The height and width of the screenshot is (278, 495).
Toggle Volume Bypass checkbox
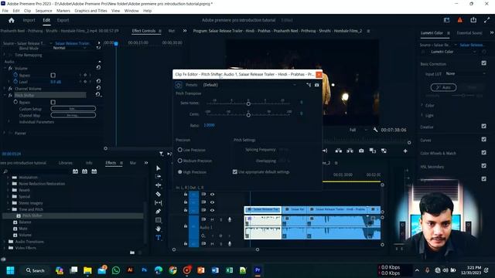[53, 76]
